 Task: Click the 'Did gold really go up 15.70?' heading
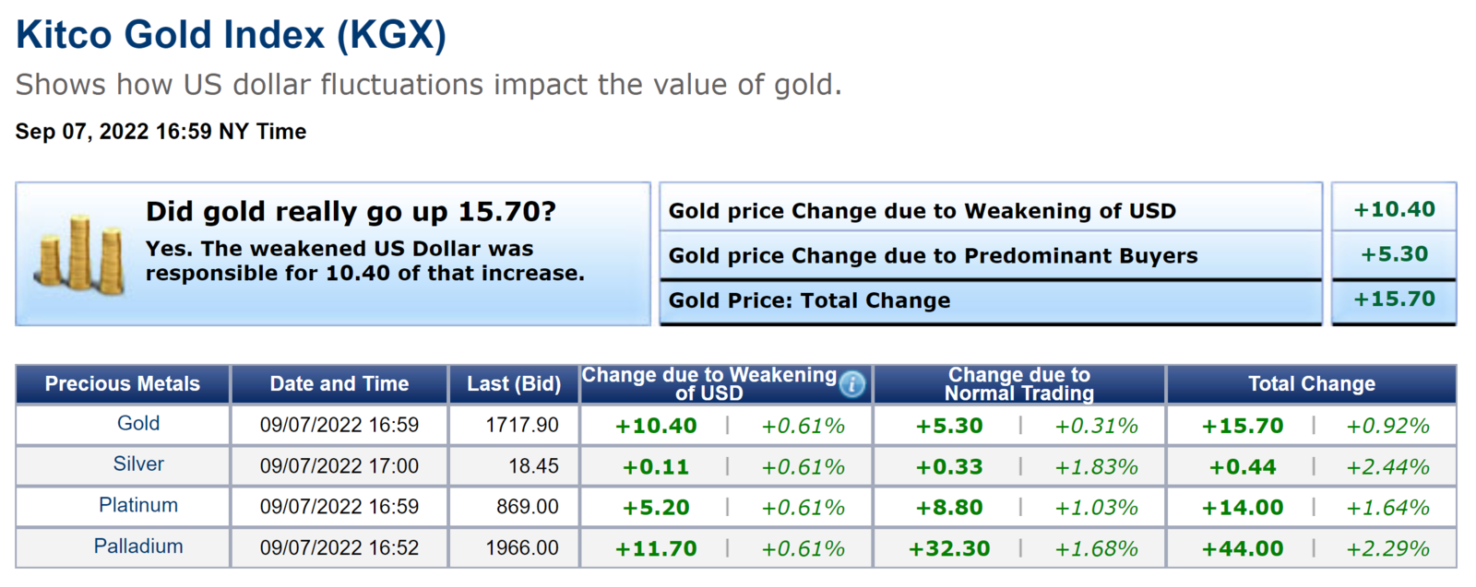(351, 212)
